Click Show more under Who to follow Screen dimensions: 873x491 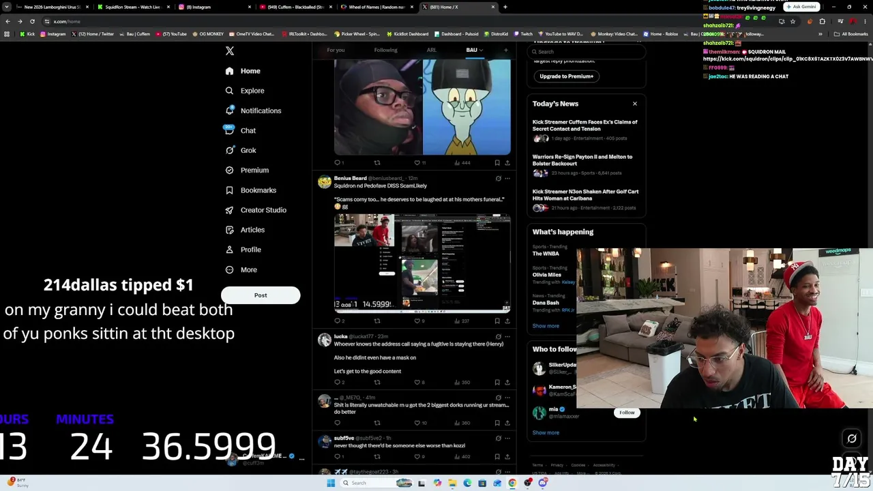point(546,432)
